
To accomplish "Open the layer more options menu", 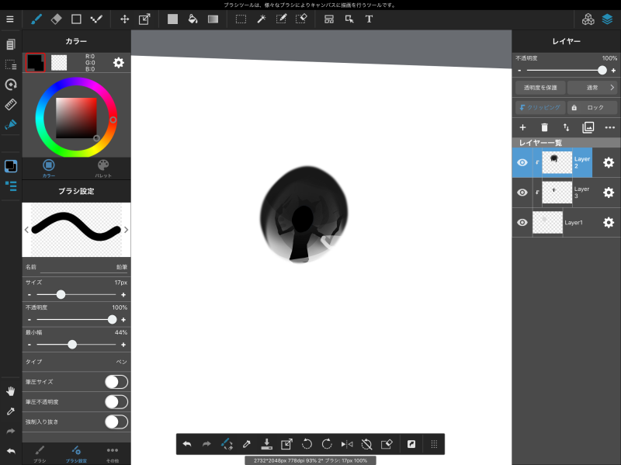I will 610,127.
